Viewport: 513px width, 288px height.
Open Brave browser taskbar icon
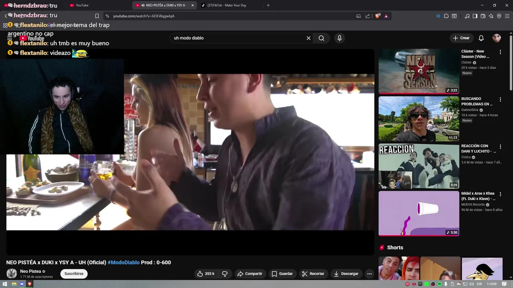coord(30,284)
